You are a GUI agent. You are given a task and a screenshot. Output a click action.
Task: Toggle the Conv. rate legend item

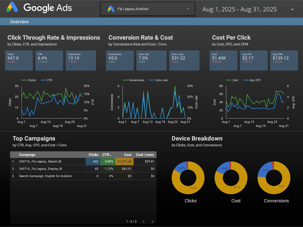point(159,80)
